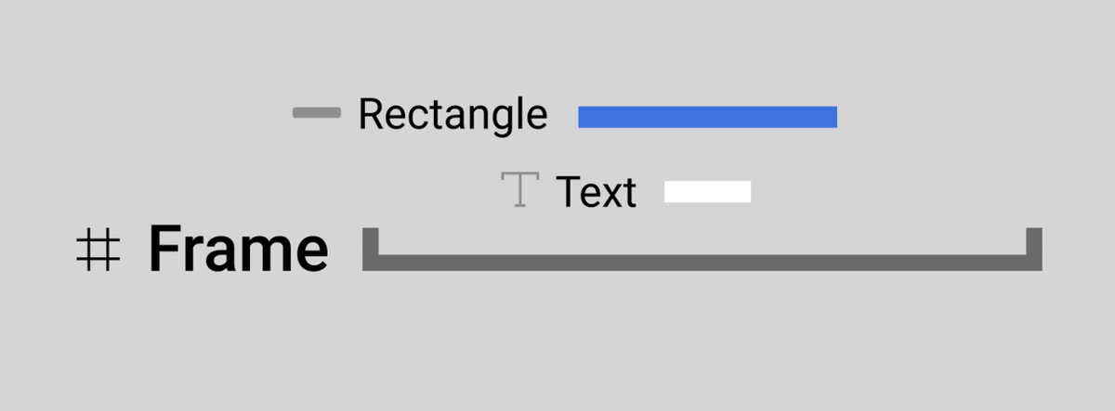The width and height of the screenshot is (1115, 411).
Task: Click the left vertical tip of frame bracket
Action: coord(372,239)
